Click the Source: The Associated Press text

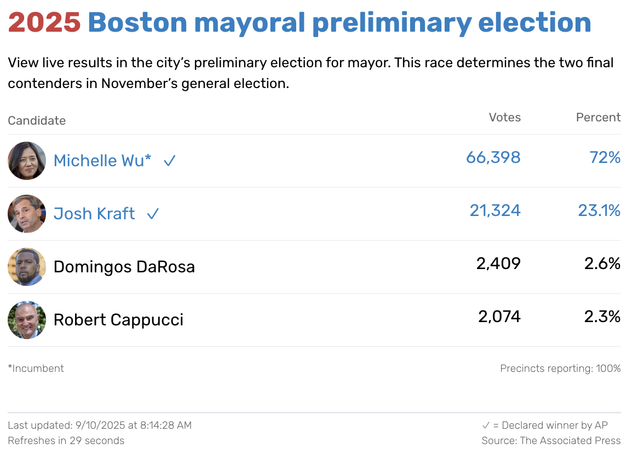click(x=551, y=440)
